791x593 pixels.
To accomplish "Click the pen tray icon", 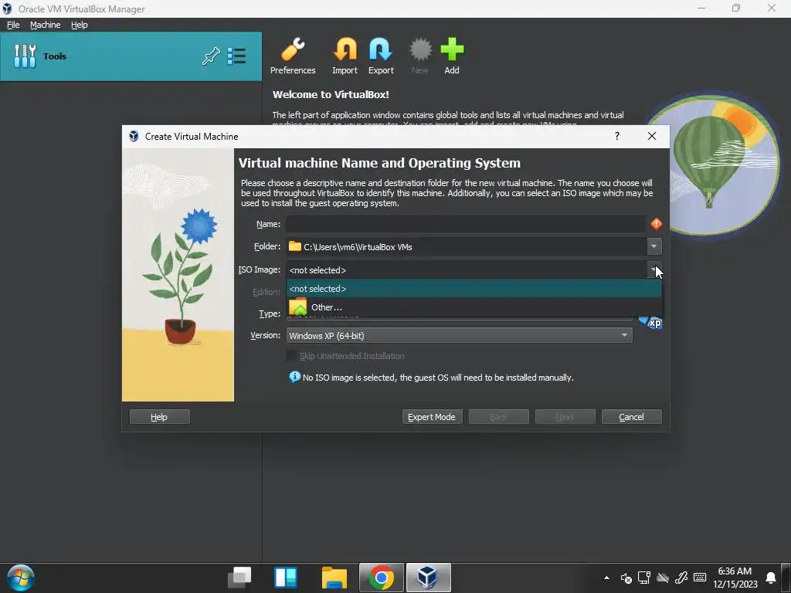I will tap(681, 578).
